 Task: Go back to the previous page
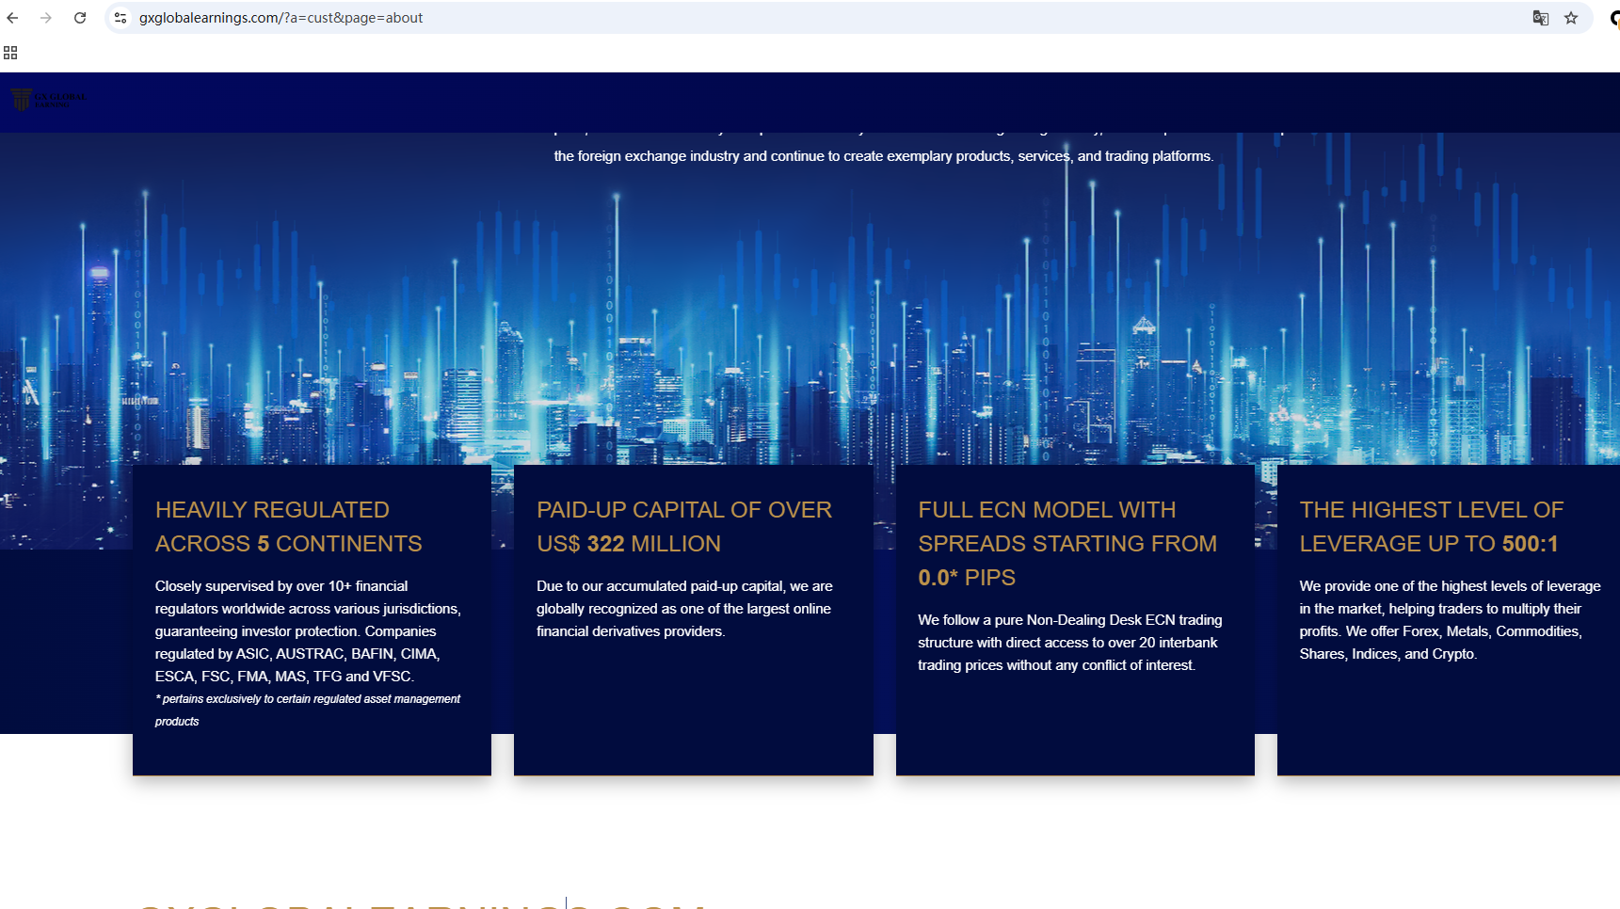click(x=12, y=18)
